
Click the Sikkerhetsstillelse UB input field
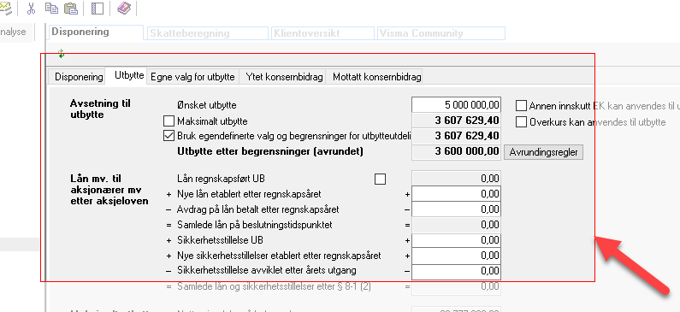coord(456,240)
